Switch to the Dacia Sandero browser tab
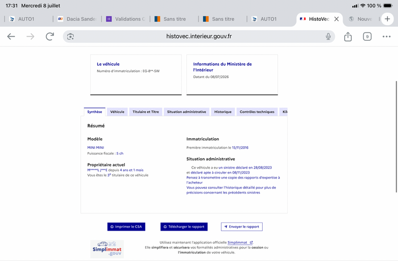 click(x=78, y=19)
